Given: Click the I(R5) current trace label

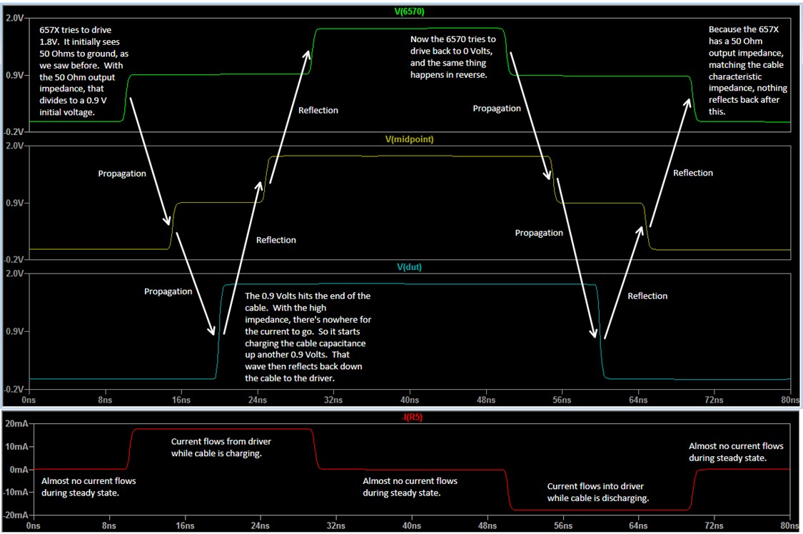Looking at the screenshot, I should [410, 418].
